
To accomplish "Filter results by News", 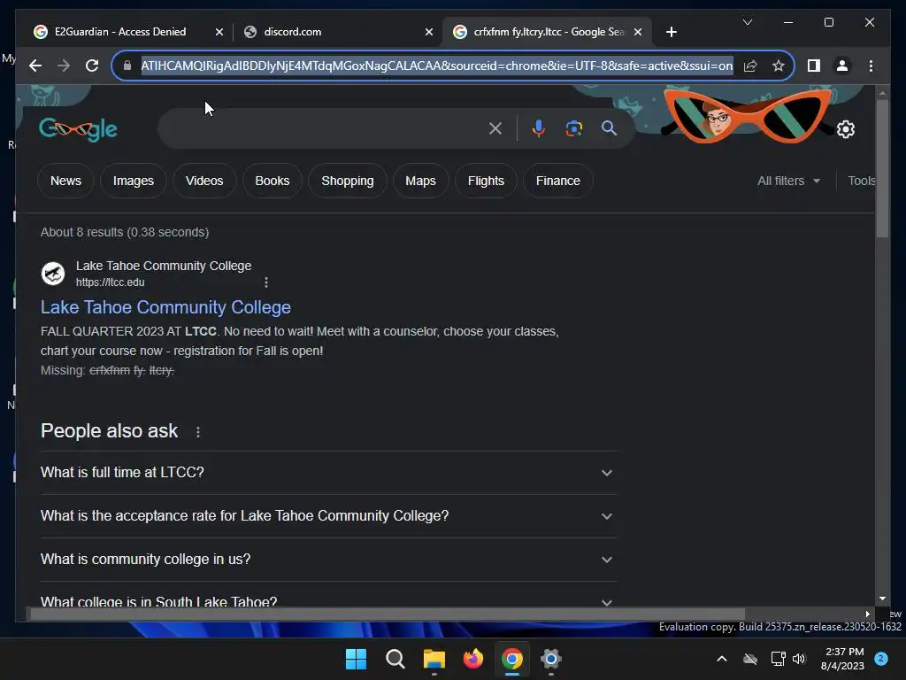I will click(x=65, y=181).
